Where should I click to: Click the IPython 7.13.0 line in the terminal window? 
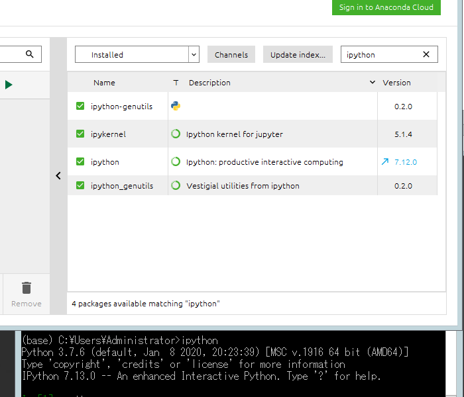click(202, 376)
